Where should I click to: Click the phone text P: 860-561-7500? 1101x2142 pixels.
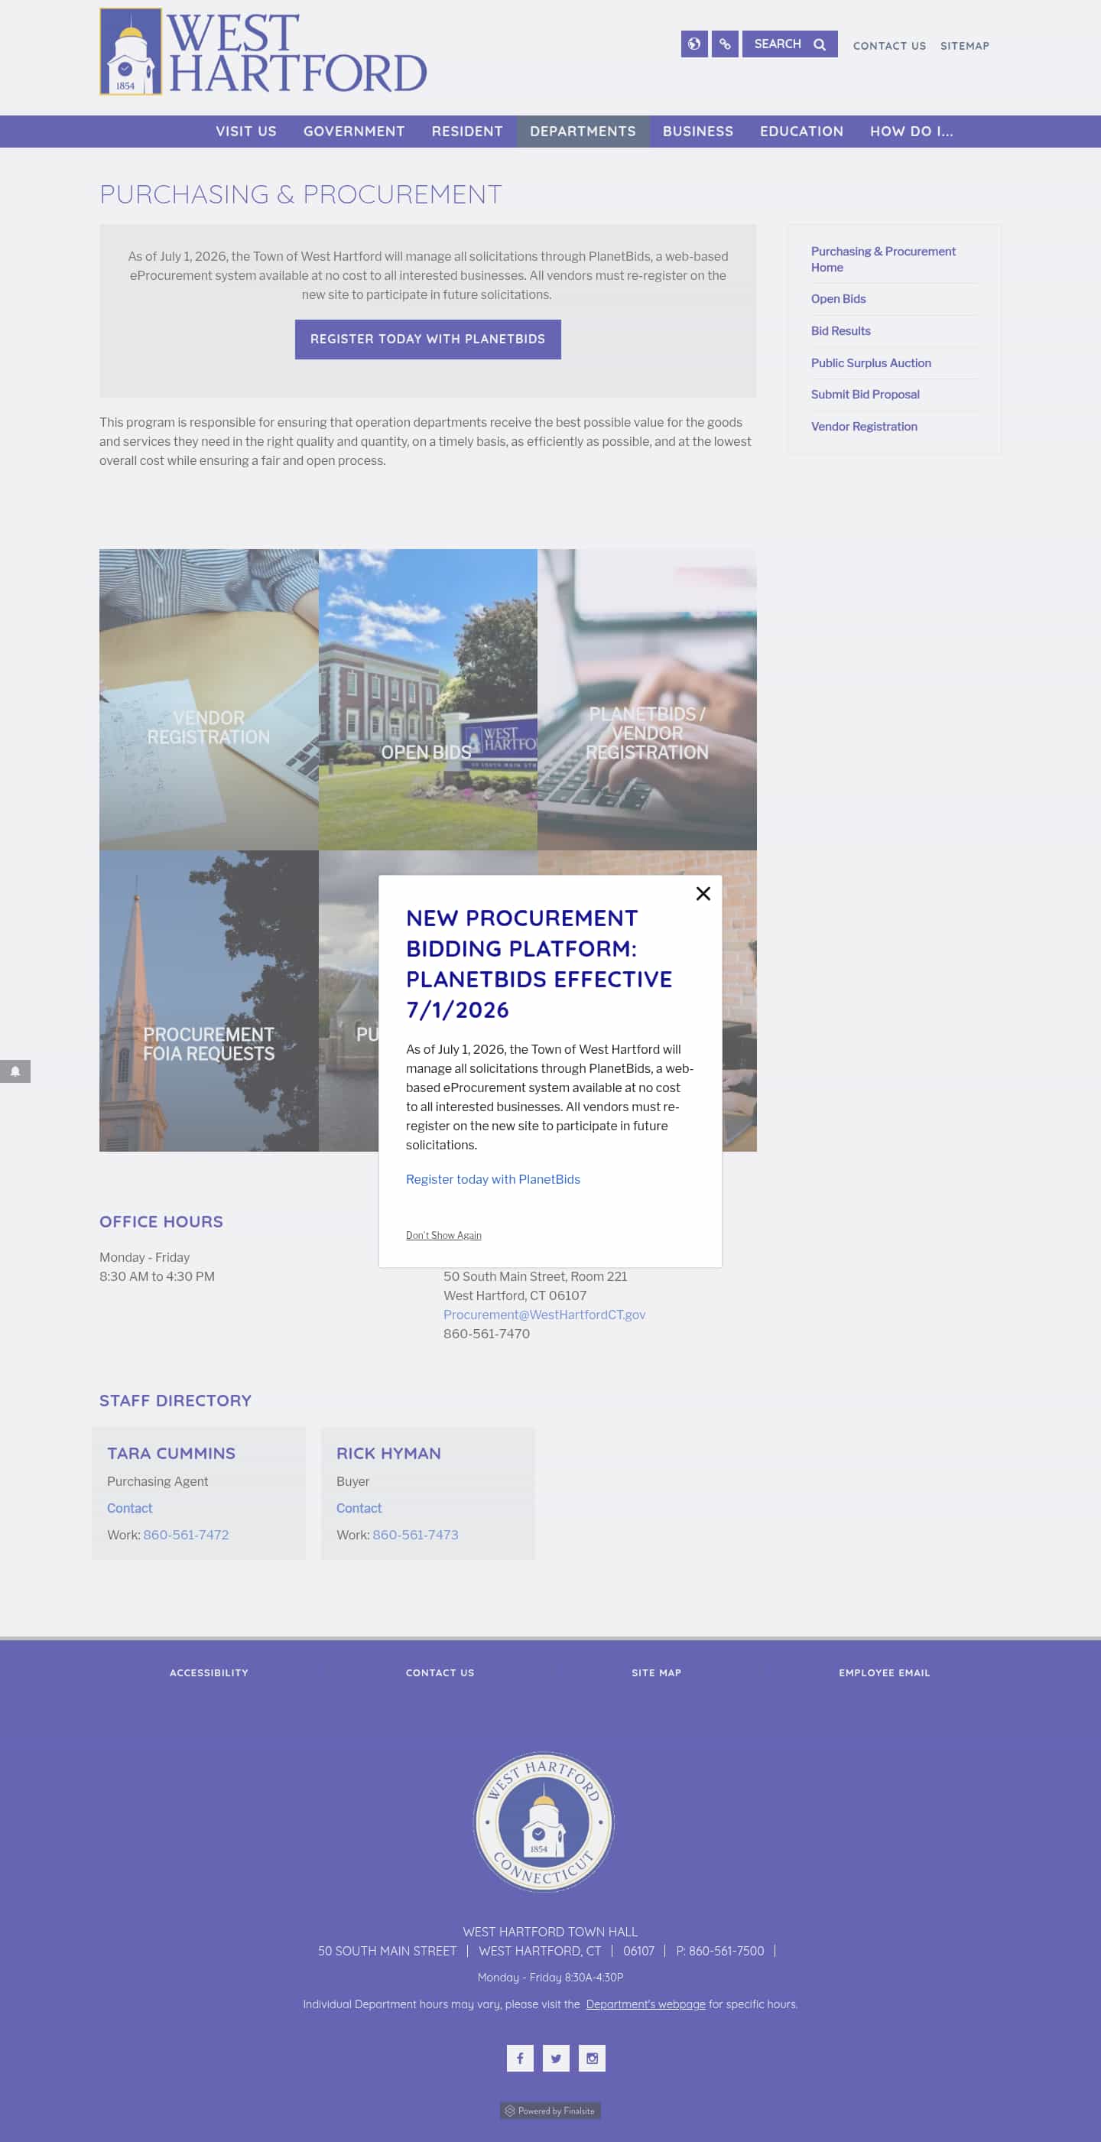coord(720,1951)
